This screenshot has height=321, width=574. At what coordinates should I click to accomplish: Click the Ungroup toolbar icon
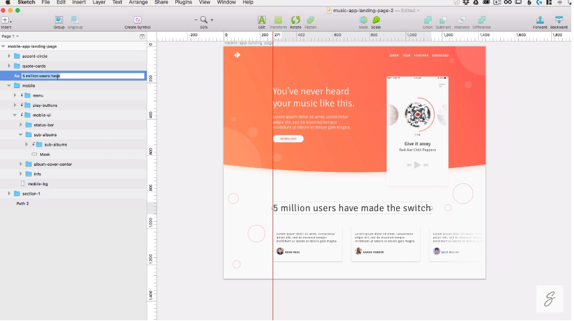75,19
